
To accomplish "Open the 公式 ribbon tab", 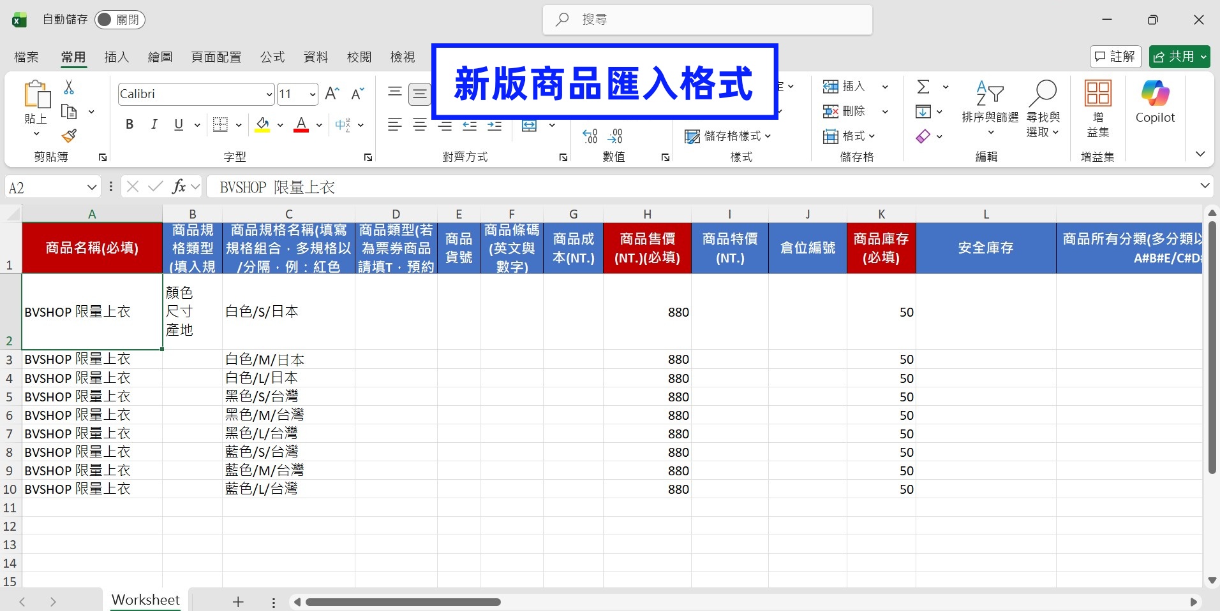I will click(272, 57).
